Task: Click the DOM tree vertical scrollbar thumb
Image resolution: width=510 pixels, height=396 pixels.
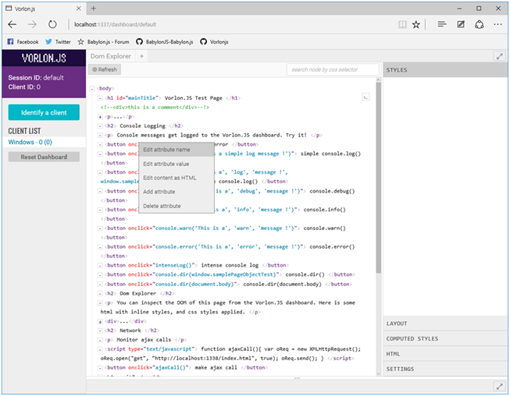Action: coord(378,177)
